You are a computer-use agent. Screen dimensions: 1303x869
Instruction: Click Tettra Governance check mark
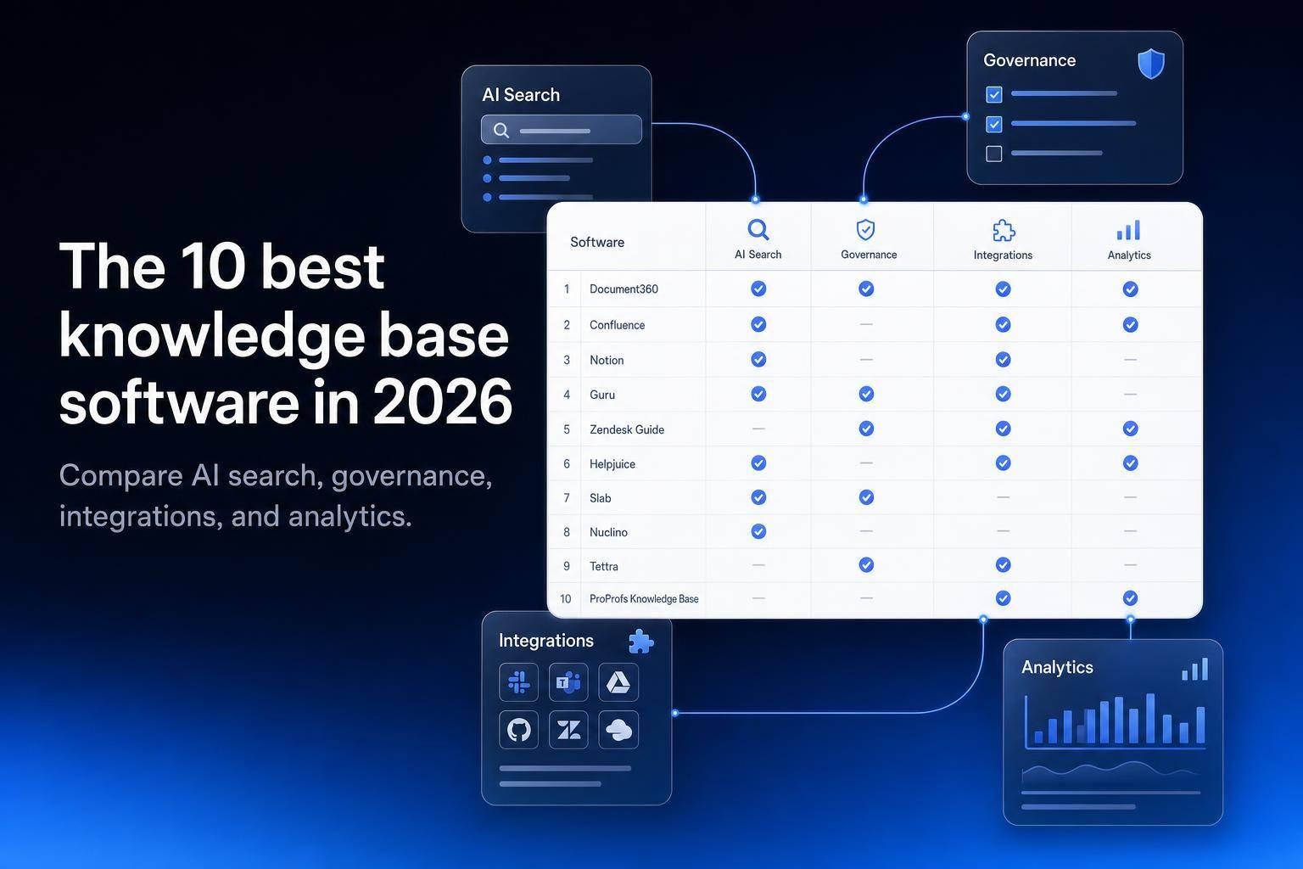click(x=866, y=565)
